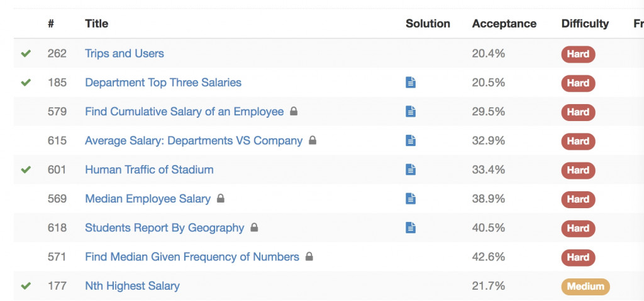Open solution document for Find Cumulative Salary
Viewport: 644px width, 301px height.
pos(411,112)
